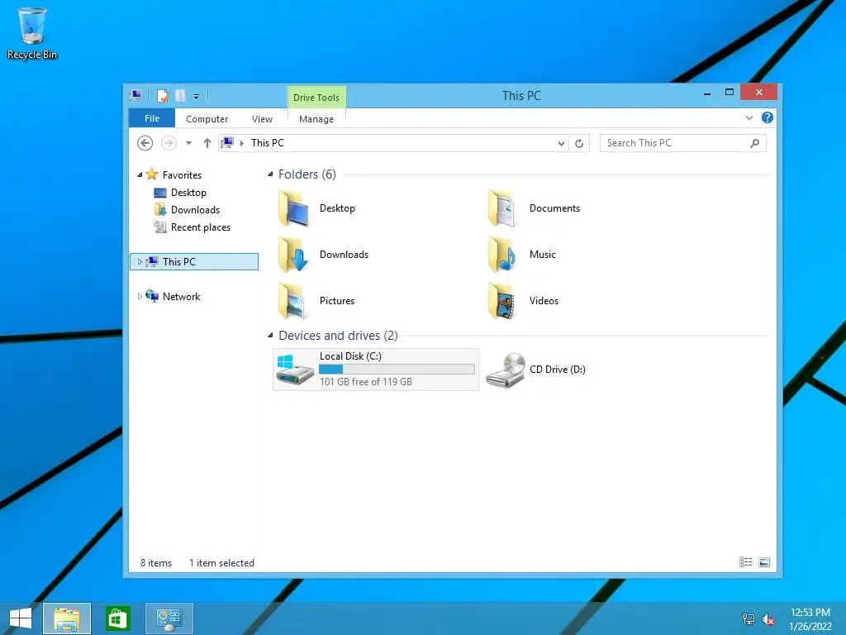The width and height of the screenshot is (846, 635).
Task: Switch to Details view in status bar
Action: click(746, 562)
